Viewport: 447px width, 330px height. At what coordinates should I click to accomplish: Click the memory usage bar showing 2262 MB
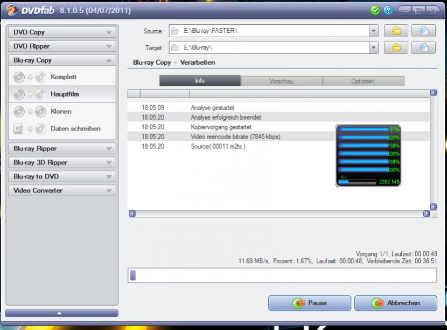pos(357,182)
